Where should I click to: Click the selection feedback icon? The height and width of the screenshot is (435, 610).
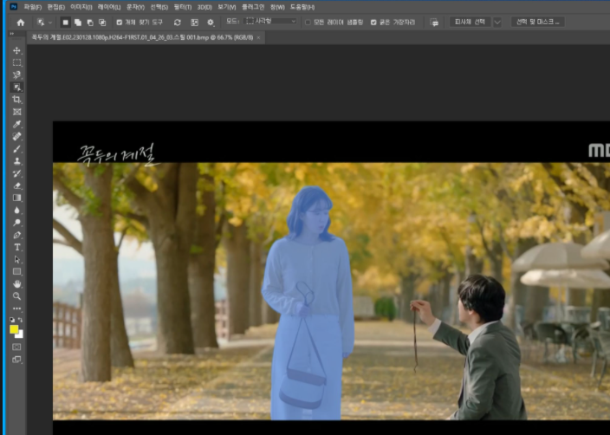(434, 23)
